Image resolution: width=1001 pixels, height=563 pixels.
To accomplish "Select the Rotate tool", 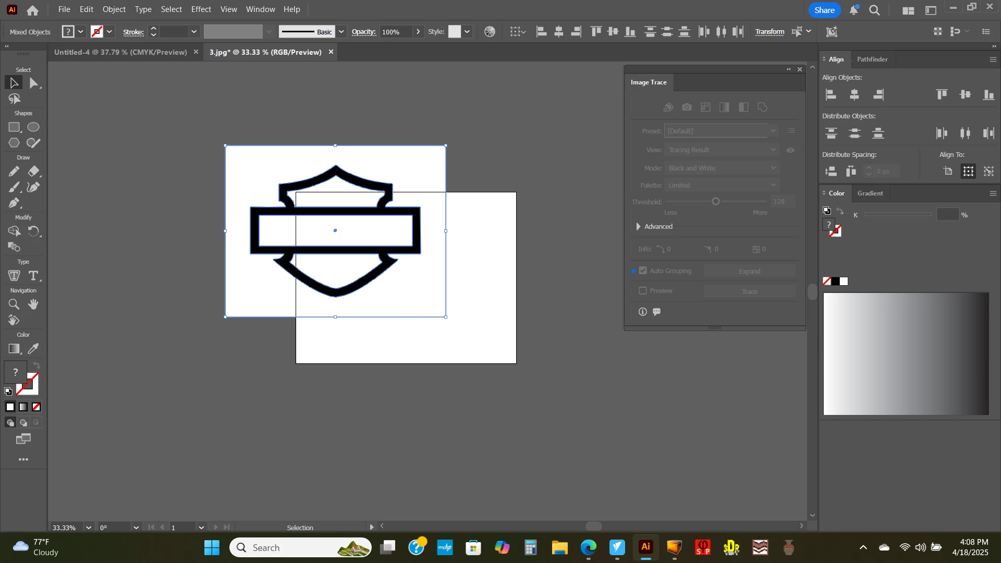I will tap(33, 231).
